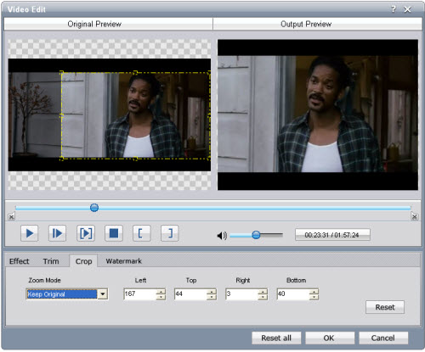Click the Next Frame button
The image size is (425, 352).
pyautogui.click(x=57, y=233)
